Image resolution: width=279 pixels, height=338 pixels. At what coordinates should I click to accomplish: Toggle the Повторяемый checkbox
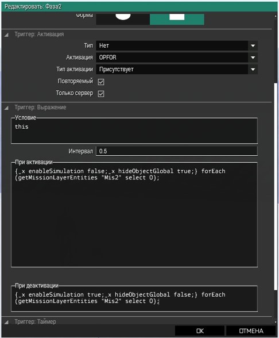click(x=101, y=82)
